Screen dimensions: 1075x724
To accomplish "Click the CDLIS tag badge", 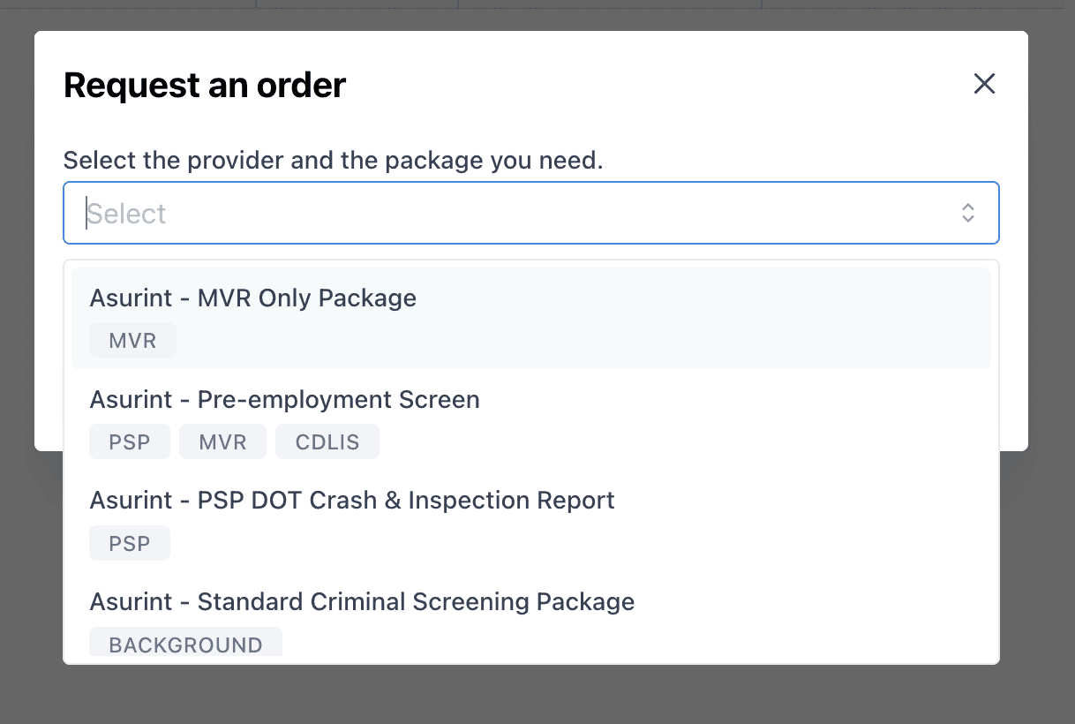I will click(327, 442).
